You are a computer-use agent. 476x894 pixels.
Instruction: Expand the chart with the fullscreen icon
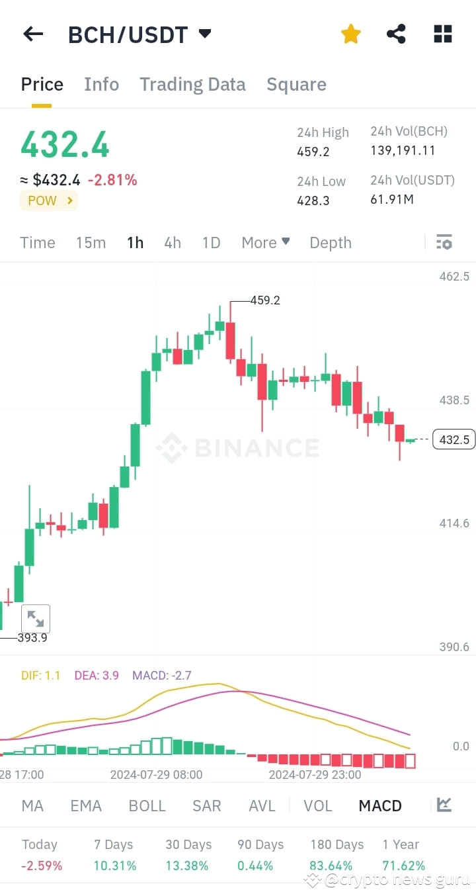pos(36,618)
